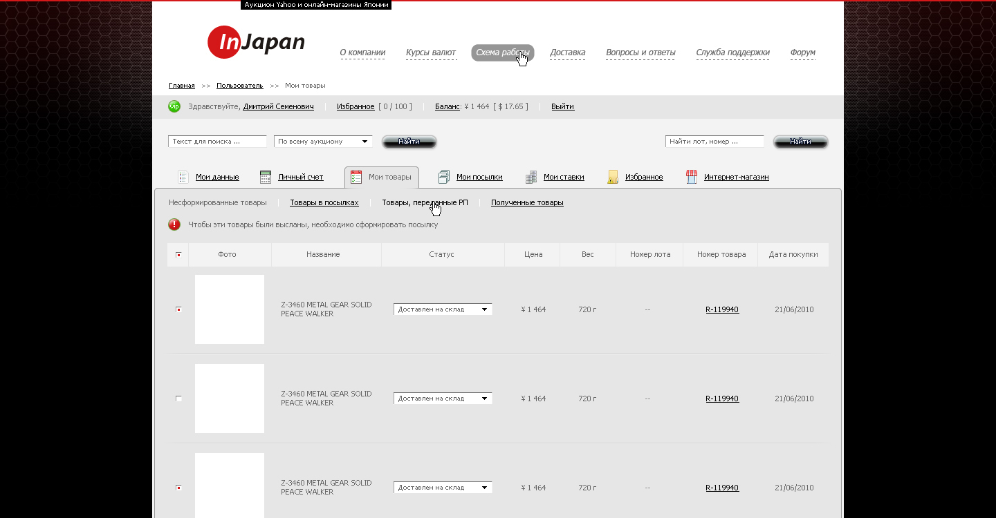Click the InJapan logo
The height and width of the screenshot is (518, 996).
point(256,42)
